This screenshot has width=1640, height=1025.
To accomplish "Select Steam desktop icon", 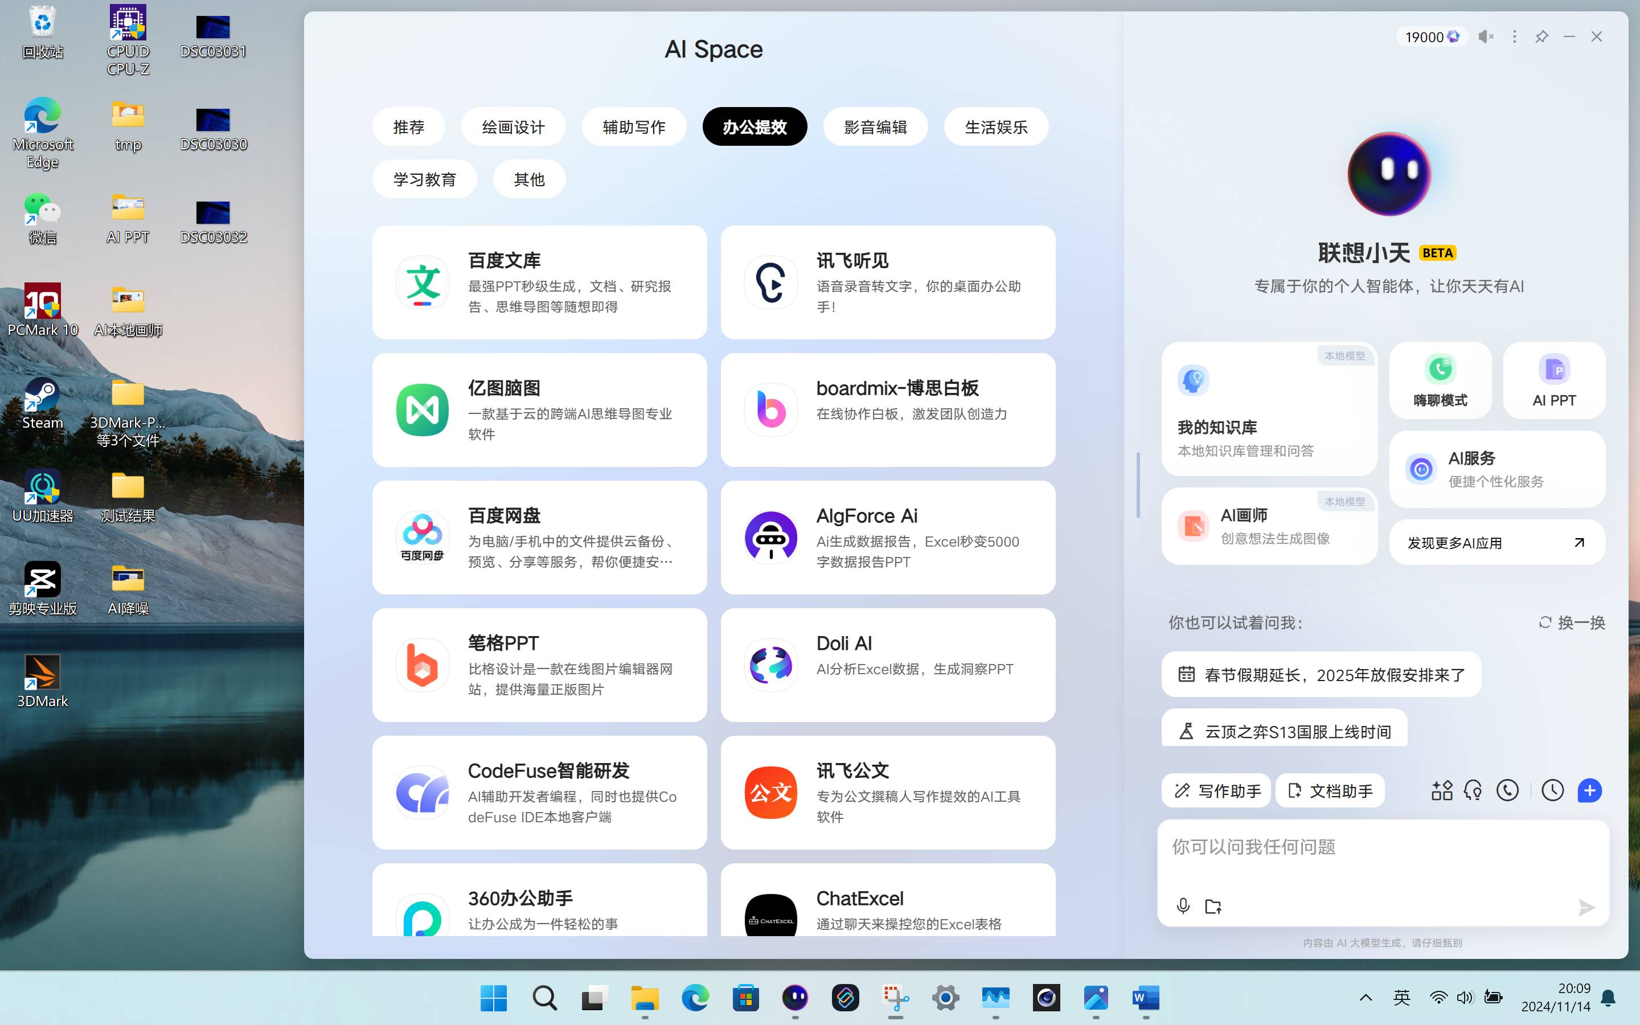I will tap(42, 404).
